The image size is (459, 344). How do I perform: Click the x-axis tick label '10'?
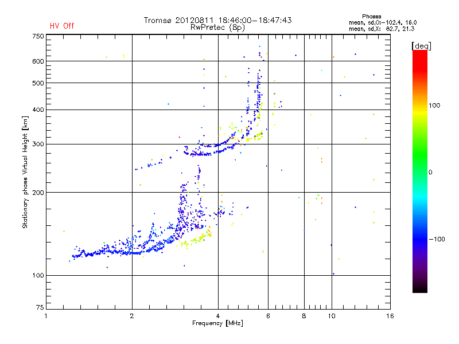[332, 316]
